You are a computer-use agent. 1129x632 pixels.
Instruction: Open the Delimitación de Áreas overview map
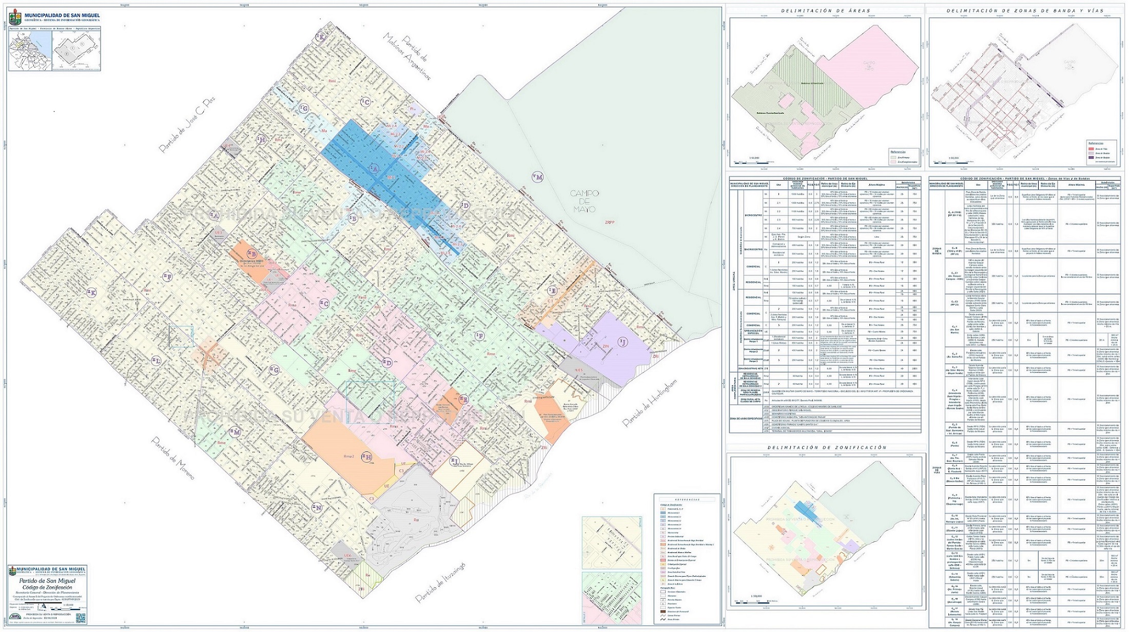point(825,92)
